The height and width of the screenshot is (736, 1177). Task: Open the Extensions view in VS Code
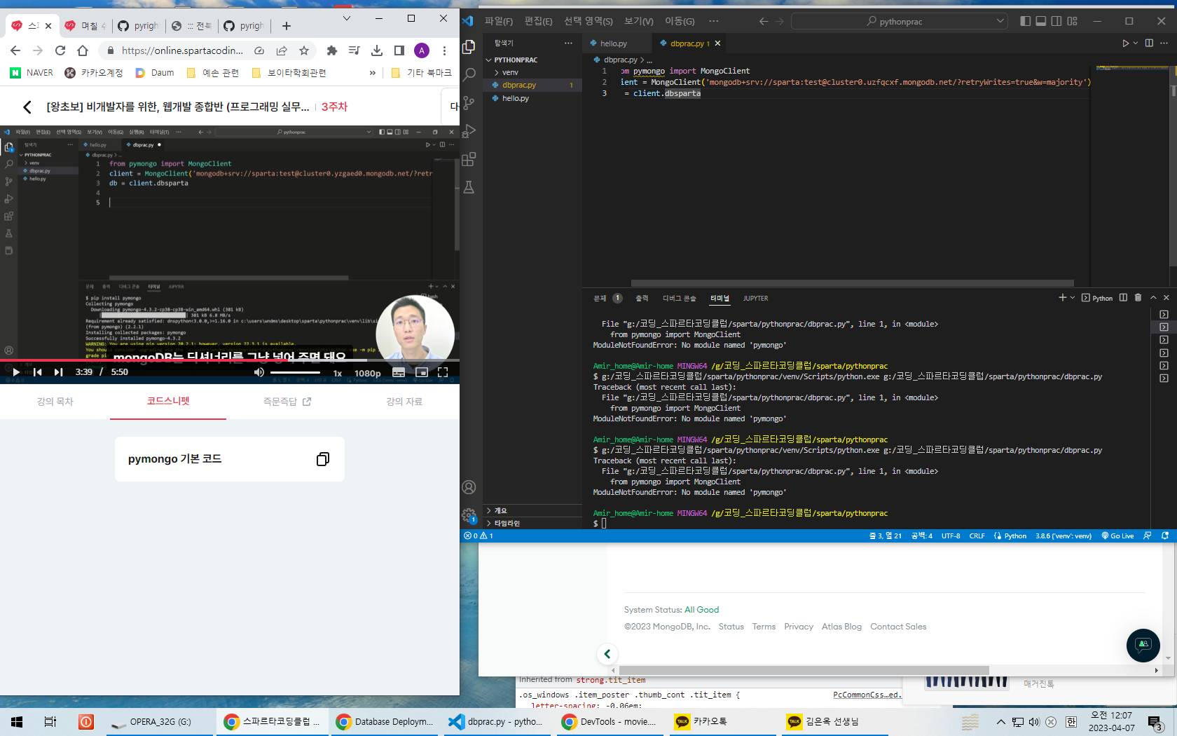(x=469, y=159)
